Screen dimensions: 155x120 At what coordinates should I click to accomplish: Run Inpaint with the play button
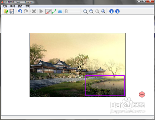(x=41, y=11)
